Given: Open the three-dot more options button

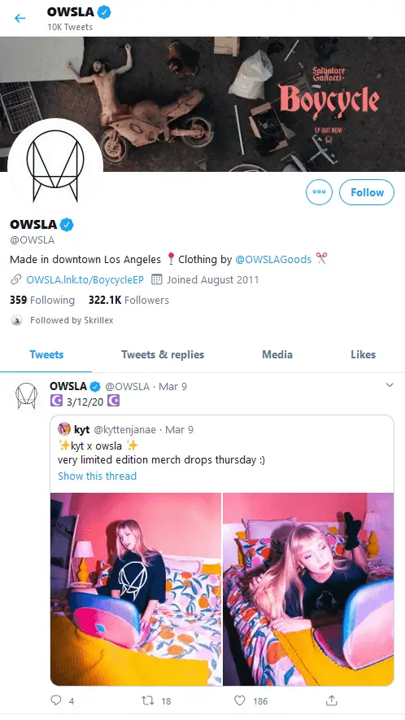Looking at the screenshot, I should (319, 192).
